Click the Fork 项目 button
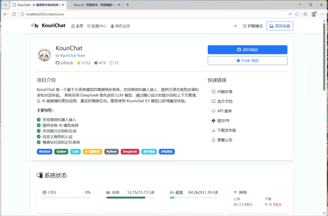The height and width of the screenshot is (216, 328). tap(247, 61)
